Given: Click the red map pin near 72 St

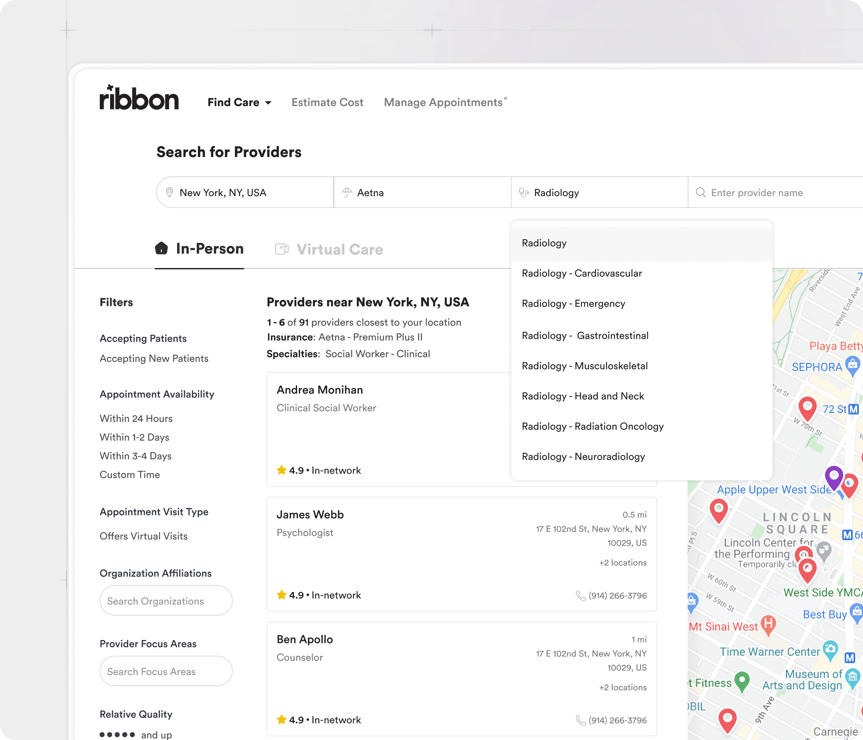Looking at the screenshot, I should [x=807, y=409].
